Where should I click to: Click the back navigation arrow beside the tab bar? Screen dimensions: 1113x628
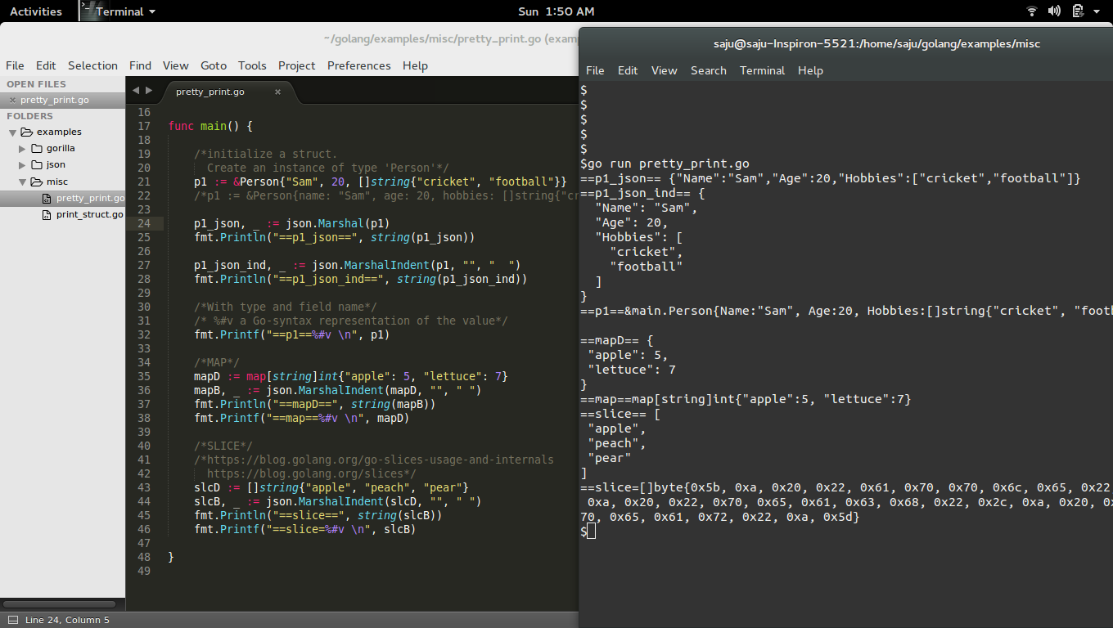[136, 91]
